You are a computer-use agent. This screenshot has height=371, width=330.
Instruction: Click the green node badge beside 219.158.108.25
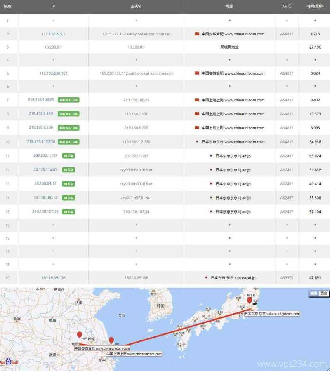[x=68, y=100]
